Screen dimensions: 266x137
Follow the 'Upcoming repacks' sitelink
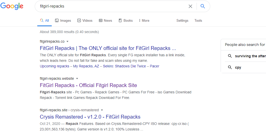pyautogui.click(x=55, y=66)
